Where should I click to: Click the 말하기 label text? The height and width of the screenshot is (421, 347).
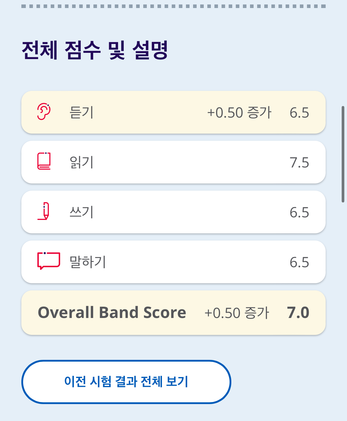[88, 262]
